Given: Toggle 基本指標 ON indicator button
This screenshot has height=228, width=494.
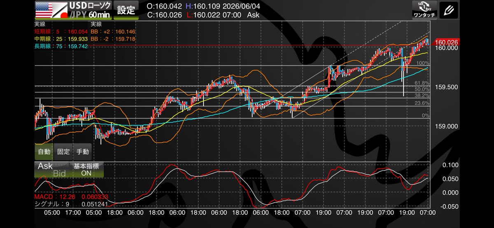Looking at the screenshot, I should point(86,170).
